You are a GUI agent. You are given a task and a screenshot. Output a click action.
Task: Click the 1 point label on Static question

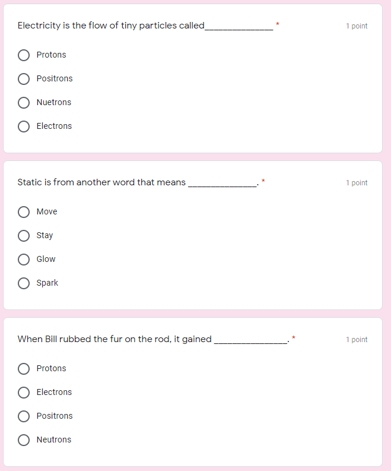(x=357, y=183)
